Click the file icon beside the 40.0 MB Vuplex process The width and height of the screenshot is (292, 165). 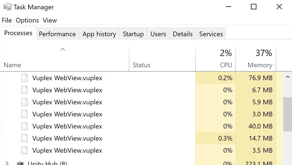pos(24,126)
